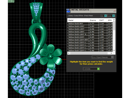Viewport: 130px width, 98px height.
Task: Toggle Use Object Materials option
Action: (x=103, y=57)
